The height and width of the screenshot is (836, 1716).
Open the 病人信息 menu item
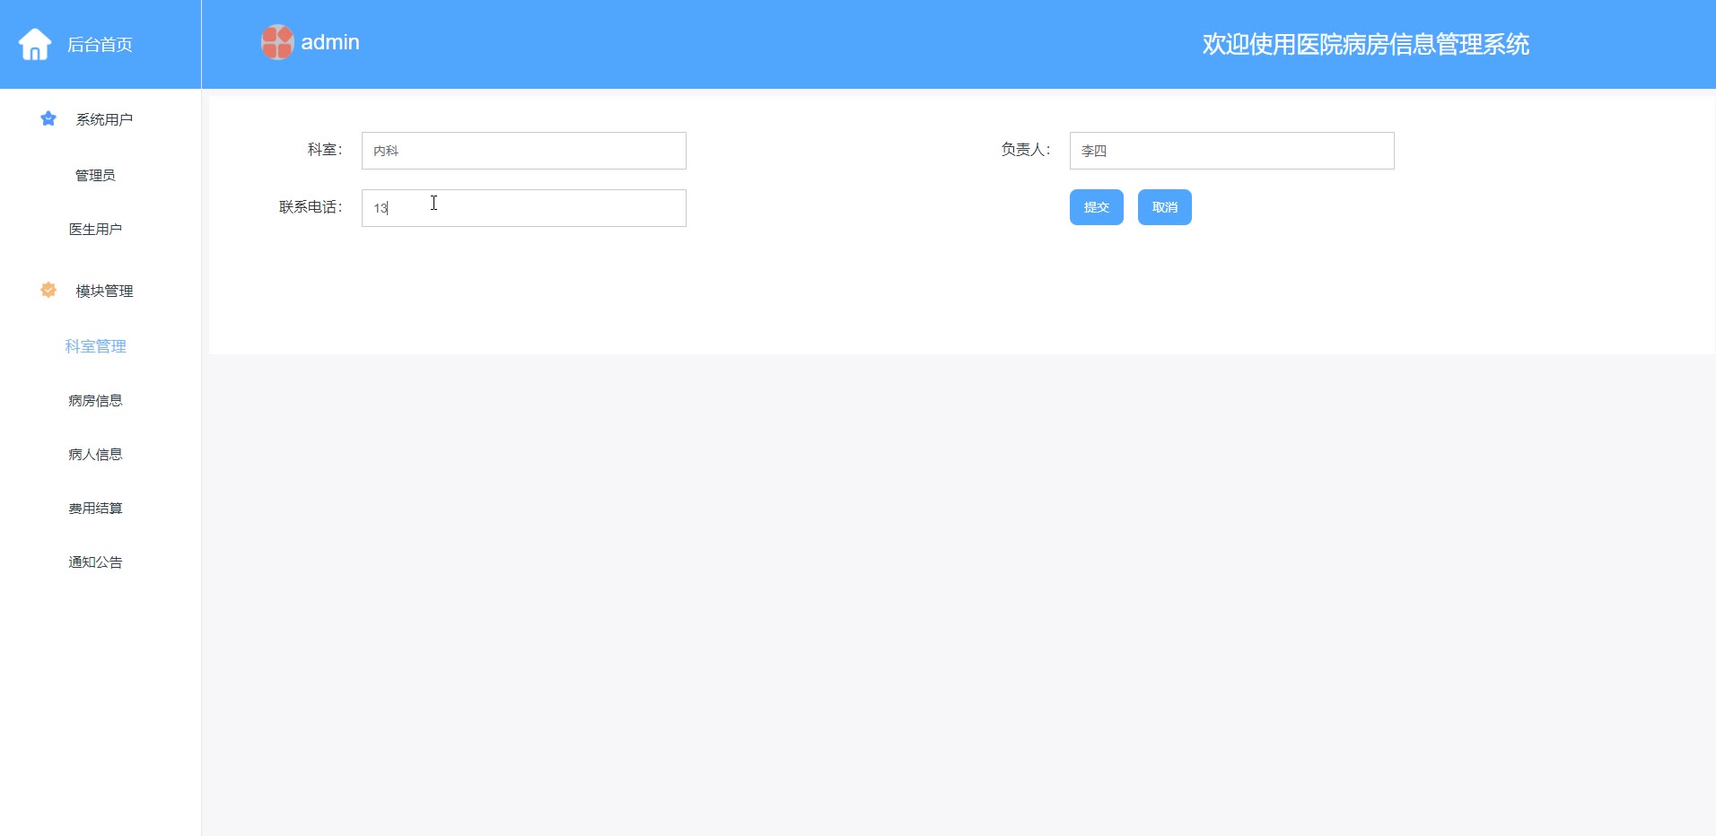point(95,455)
